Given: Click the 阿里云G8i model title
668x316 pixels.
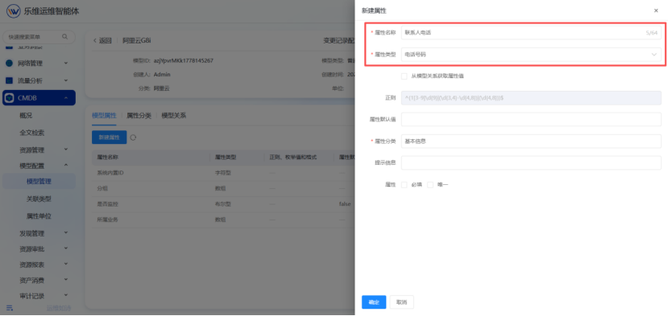Looking at the screenshot, I should click(137, 41).
